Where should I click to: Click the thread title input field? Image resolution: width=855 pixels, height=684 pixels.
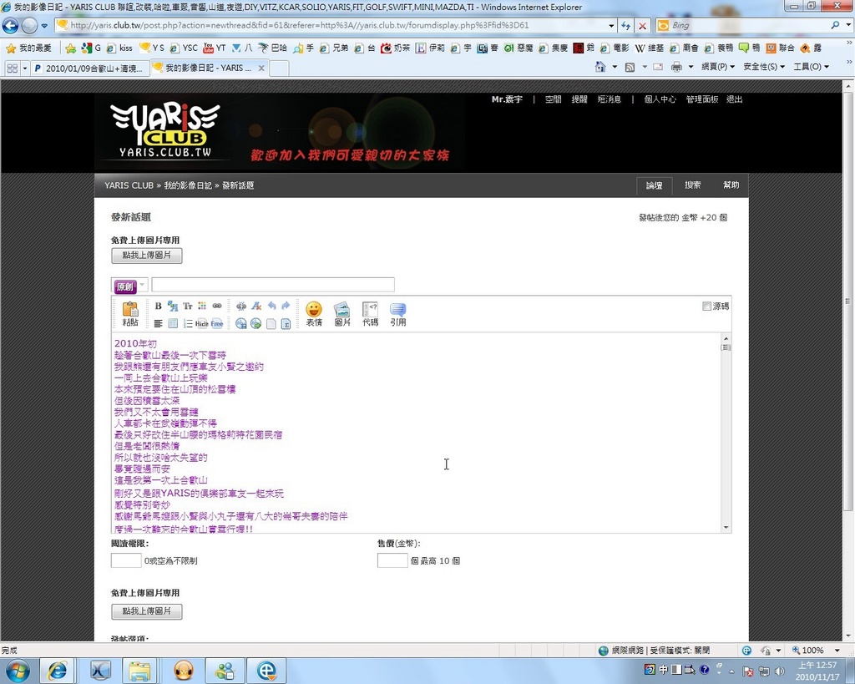pos(273,285)
